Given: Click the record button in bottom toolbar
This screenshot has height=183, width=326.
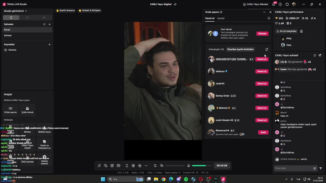Looking at the screenshot, I should 133,166.
